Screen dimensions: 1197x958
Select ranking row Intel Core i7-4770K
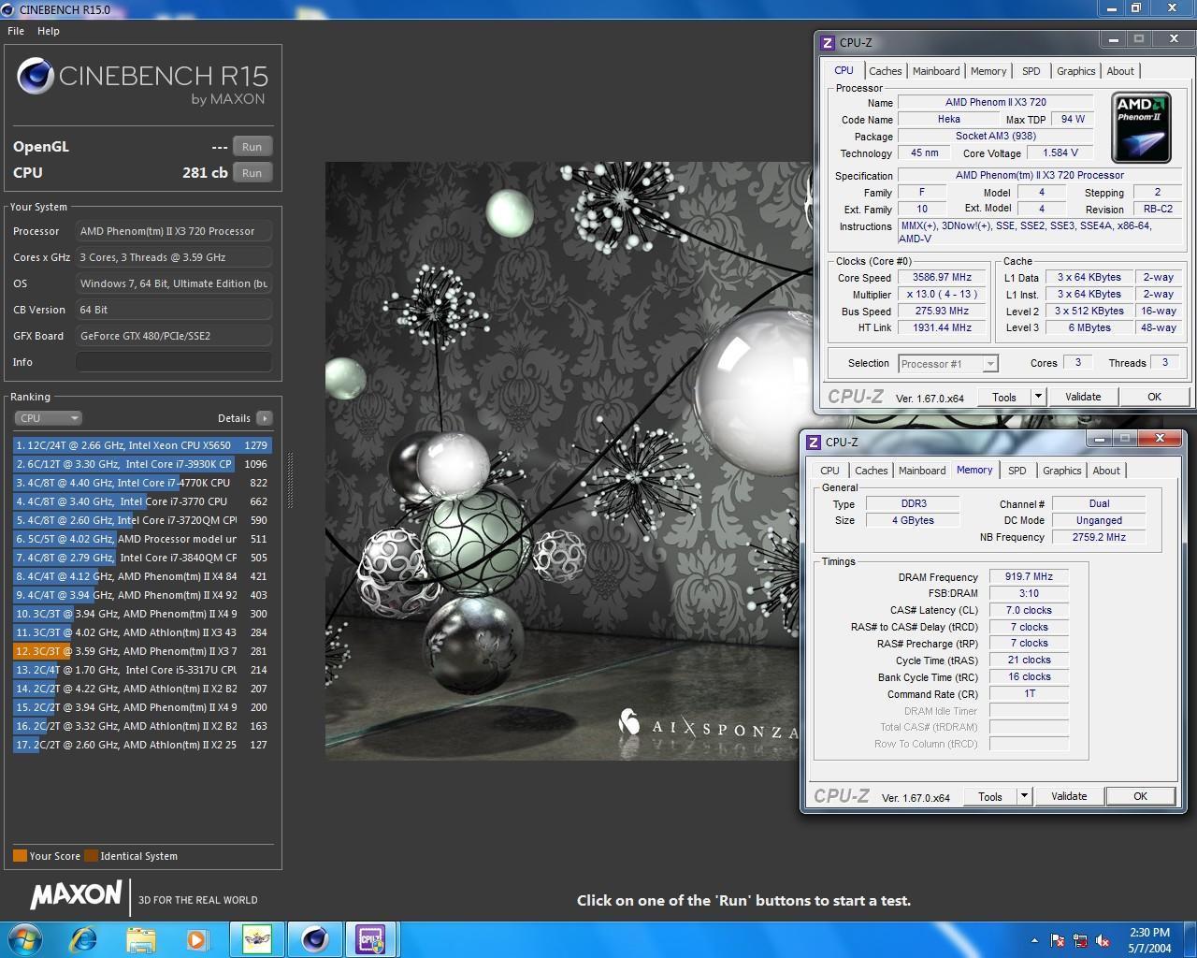pyautogui.click(x=142, y=483)
